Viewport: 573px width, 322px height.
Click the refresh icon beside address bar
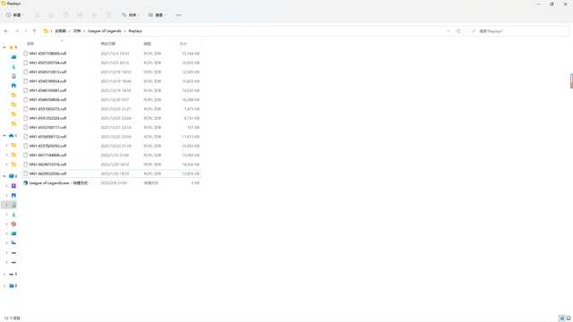[x=458, y=31]
